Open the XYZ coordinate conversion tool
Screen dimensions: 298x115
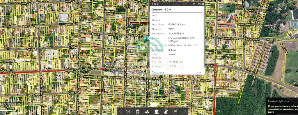(x=175, y=112)
